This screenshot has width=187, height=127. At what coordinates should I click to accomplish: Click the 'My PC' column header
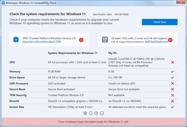(112, 53)
